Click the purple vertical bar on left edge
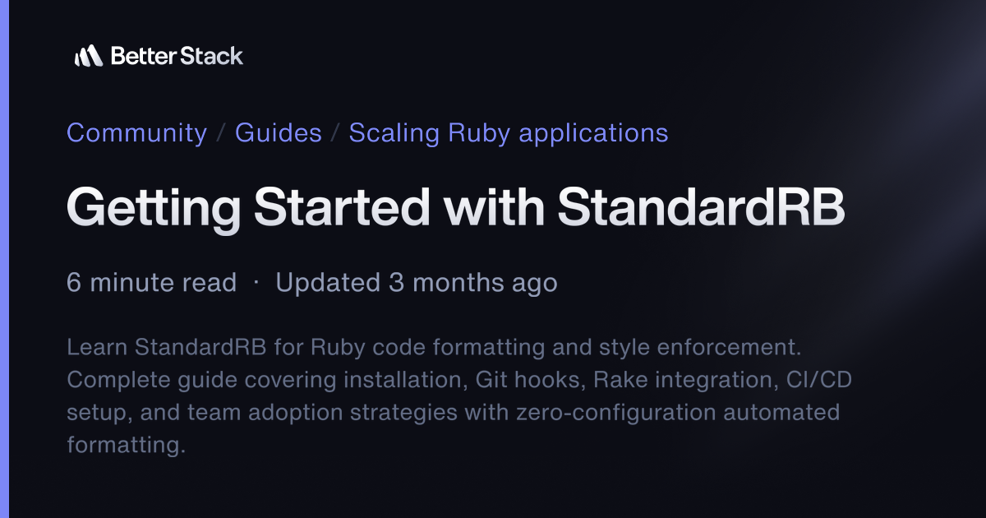The height and width of the screenshot is (518, 986). click(4, 259)
